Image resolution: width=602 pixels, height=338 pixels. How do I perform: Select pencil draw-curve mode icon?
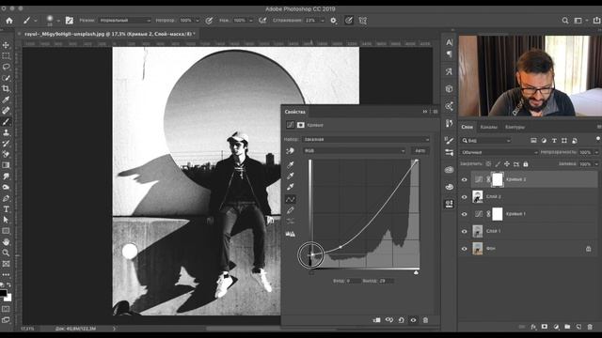coord(291,210)
